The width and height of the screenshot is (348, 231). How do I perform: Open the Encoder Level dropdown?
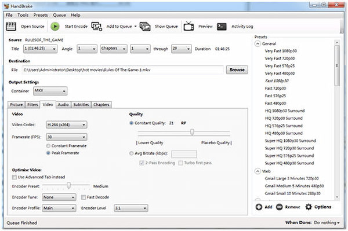[x=130, y=208]
